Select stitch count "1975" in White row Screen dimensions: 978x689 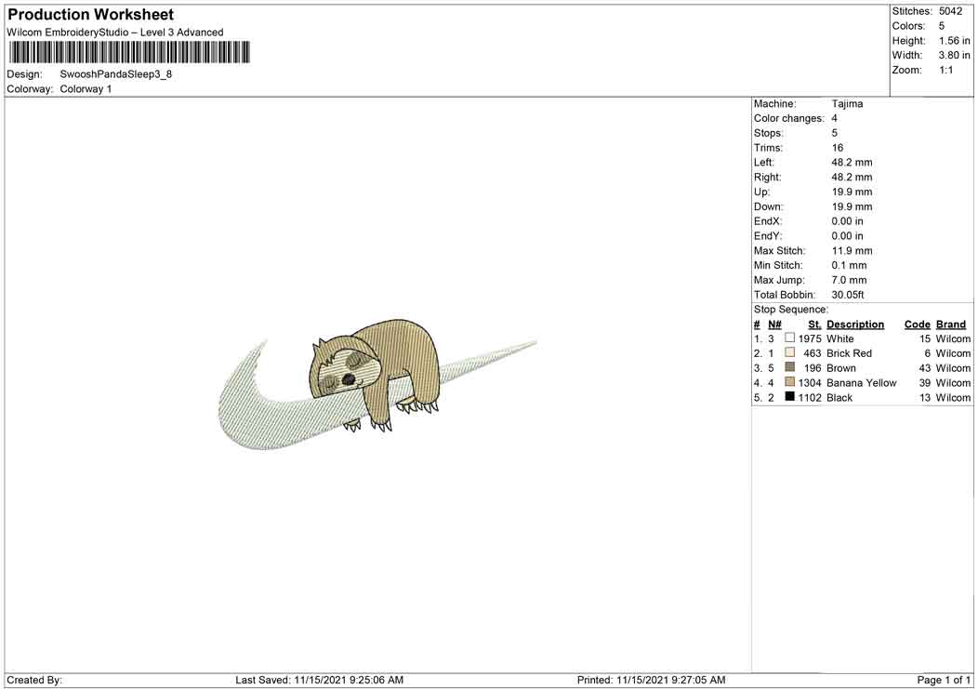click(x=810, y=338)
